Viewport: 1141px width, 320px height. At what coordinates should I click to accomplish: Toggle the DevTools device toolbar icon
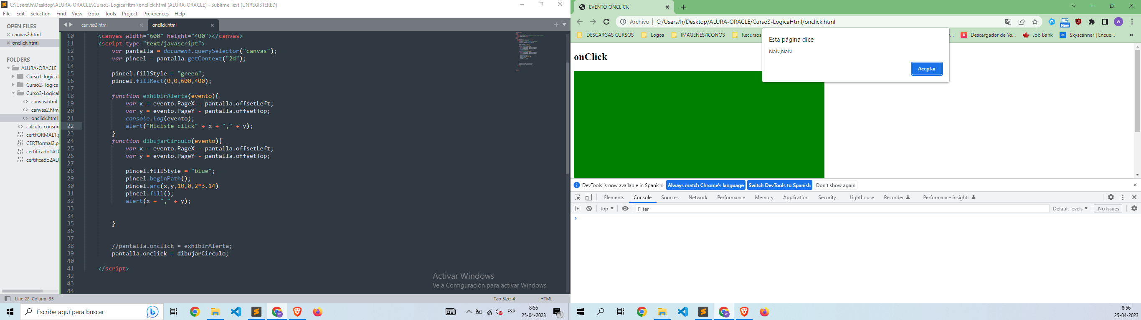[588, 197]
